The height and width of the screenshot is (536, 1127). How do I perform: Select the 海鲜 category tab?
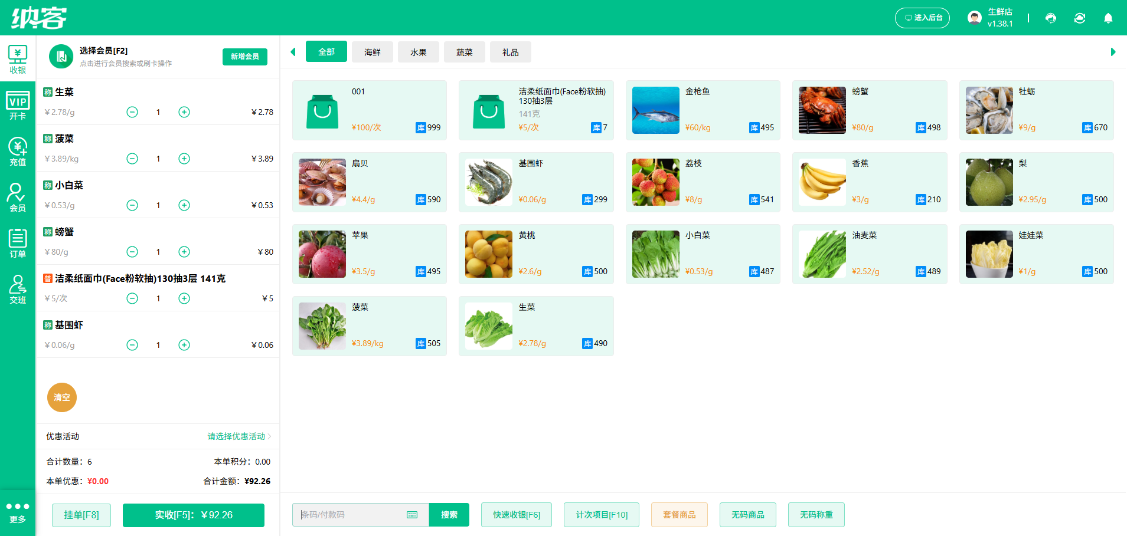(x=373, y=52)
